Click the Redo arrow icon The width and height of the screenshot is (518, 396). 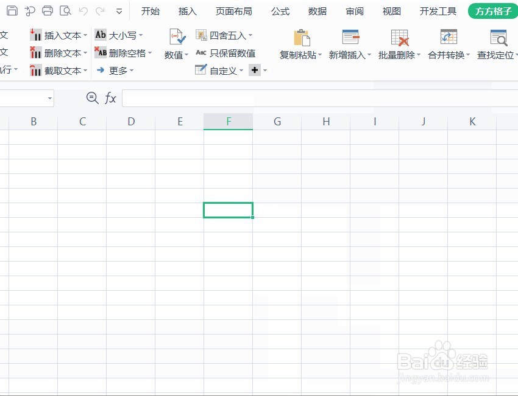pos(100,11)
